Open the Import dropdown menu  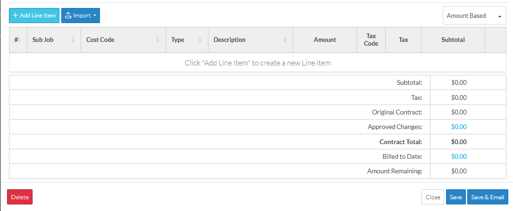pos(81,16)
